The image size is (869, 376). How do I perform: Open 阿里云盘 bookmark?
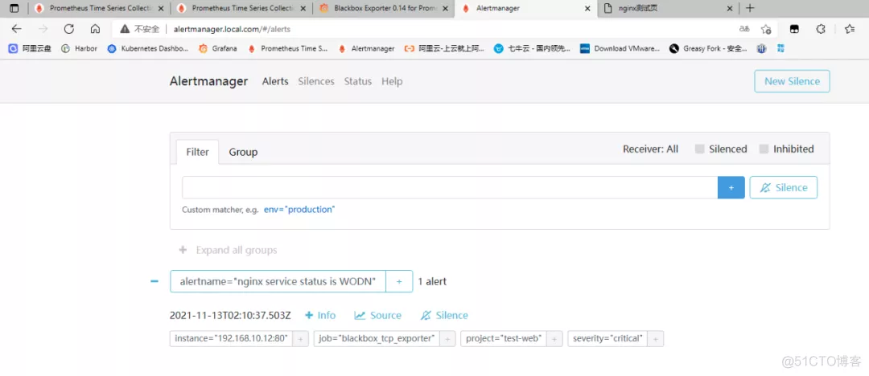point(30,49)
